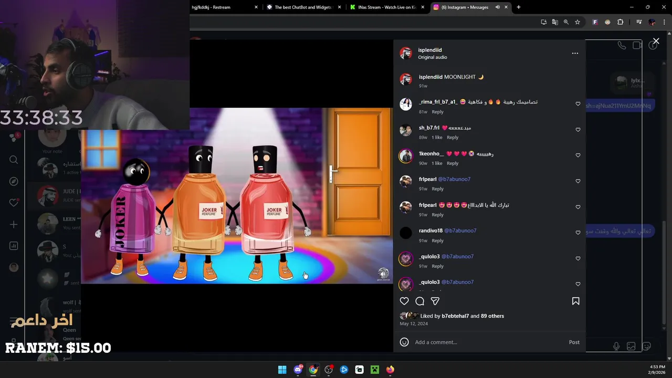Click the image attach icon in chat composer

631,346
